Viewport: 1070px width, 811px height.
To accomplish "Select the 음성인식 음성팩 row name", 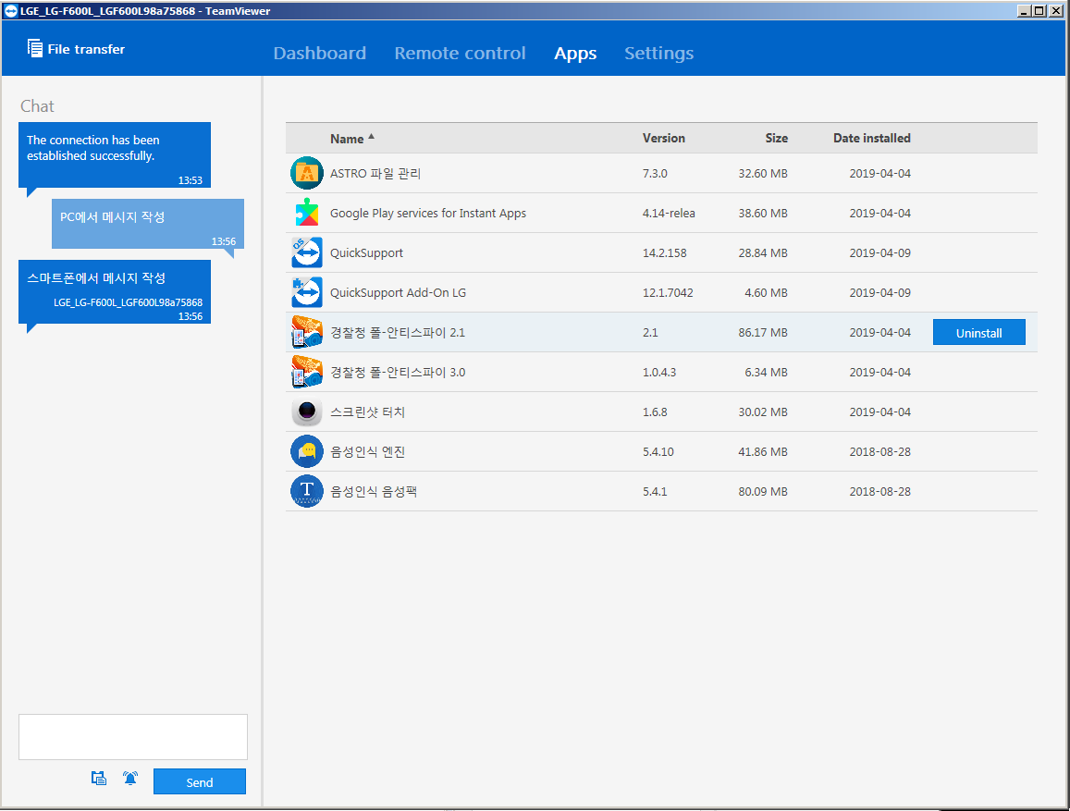I will click(374, 491).
